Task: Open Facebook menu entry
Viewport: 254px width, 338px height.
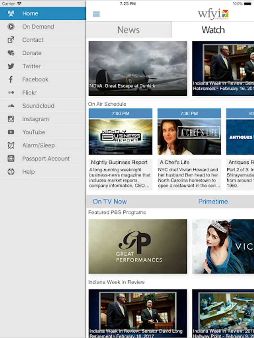Action: point(43,79)
